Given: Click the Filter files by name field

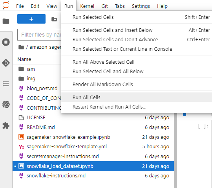Looking at the screenshot, I should [x=39, y=35].
